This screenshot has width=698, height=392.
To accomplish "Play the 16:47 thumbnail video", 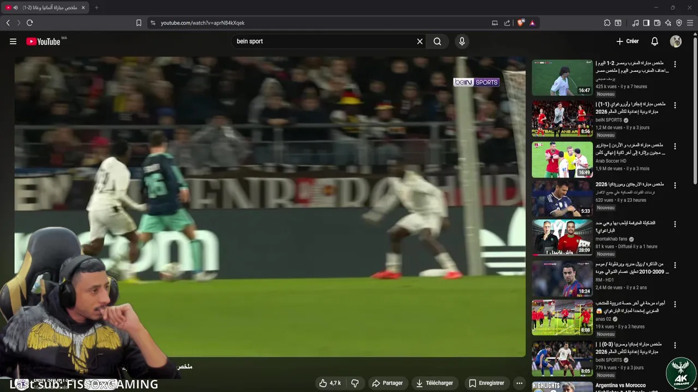I will 562,77.
